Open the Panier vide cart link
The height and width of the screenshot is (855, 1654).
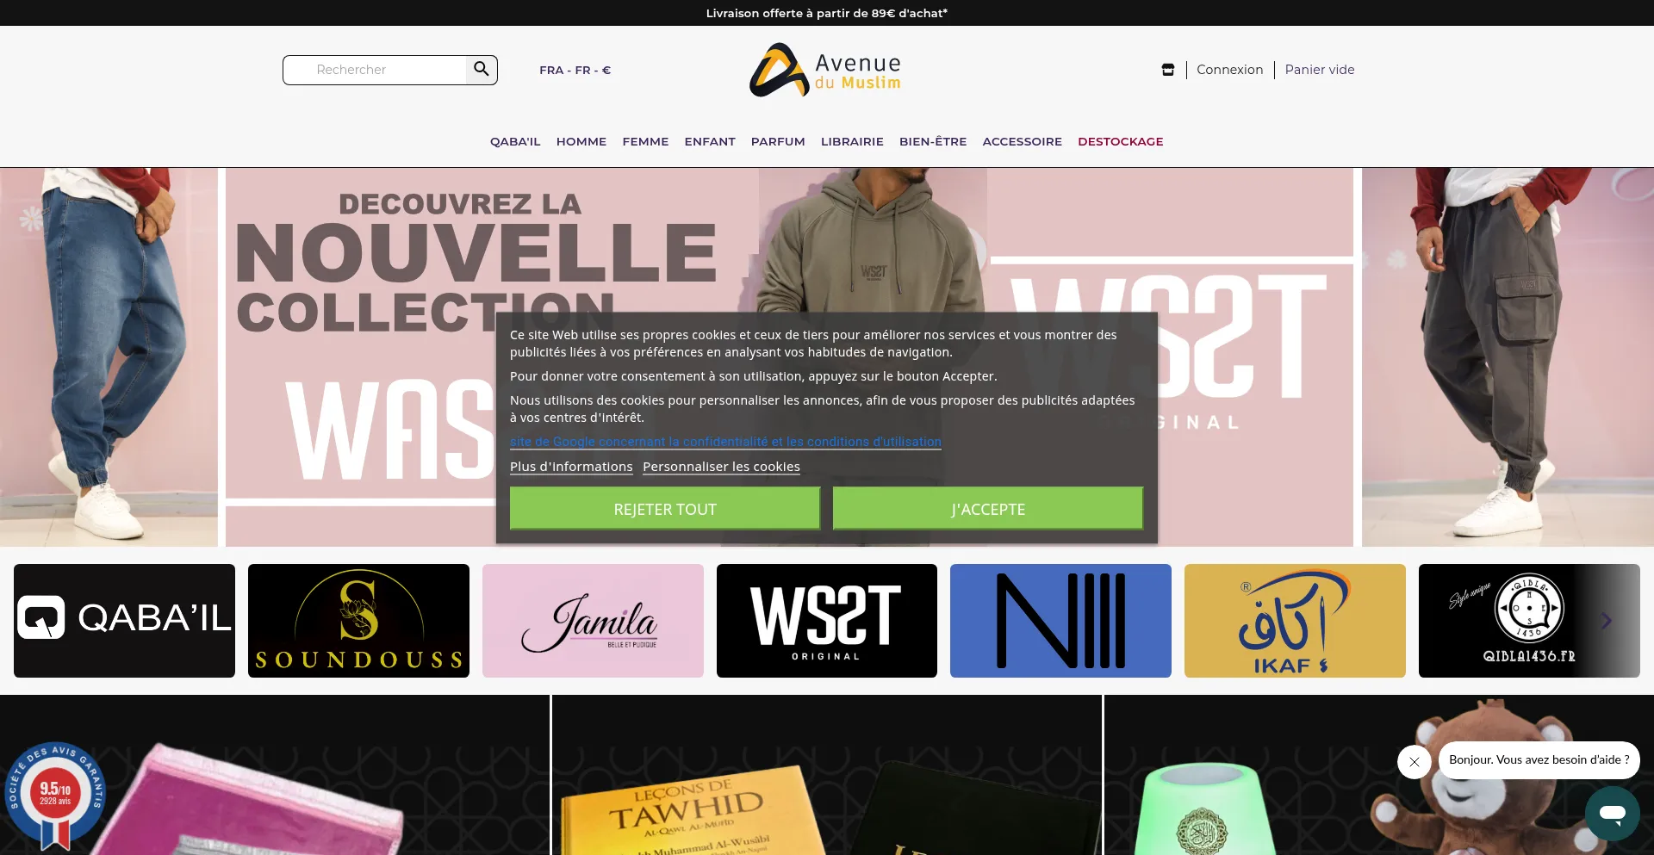click(x=1320, y=70)
